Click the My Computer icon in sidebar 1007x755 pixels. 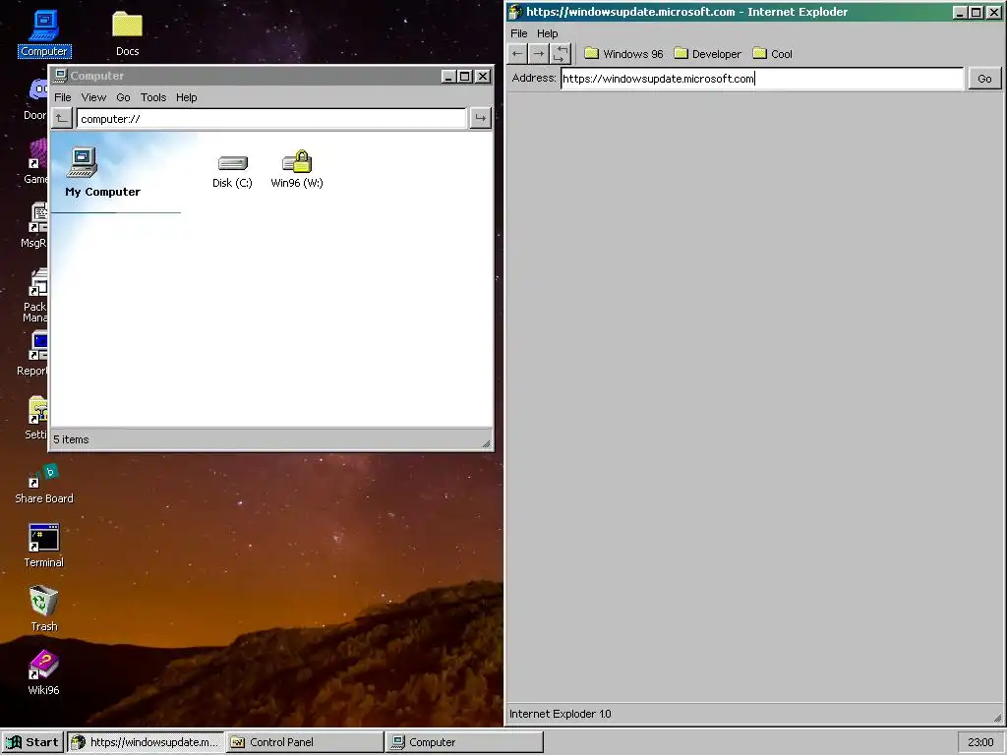pyautogui.click(x=84, y=162)
